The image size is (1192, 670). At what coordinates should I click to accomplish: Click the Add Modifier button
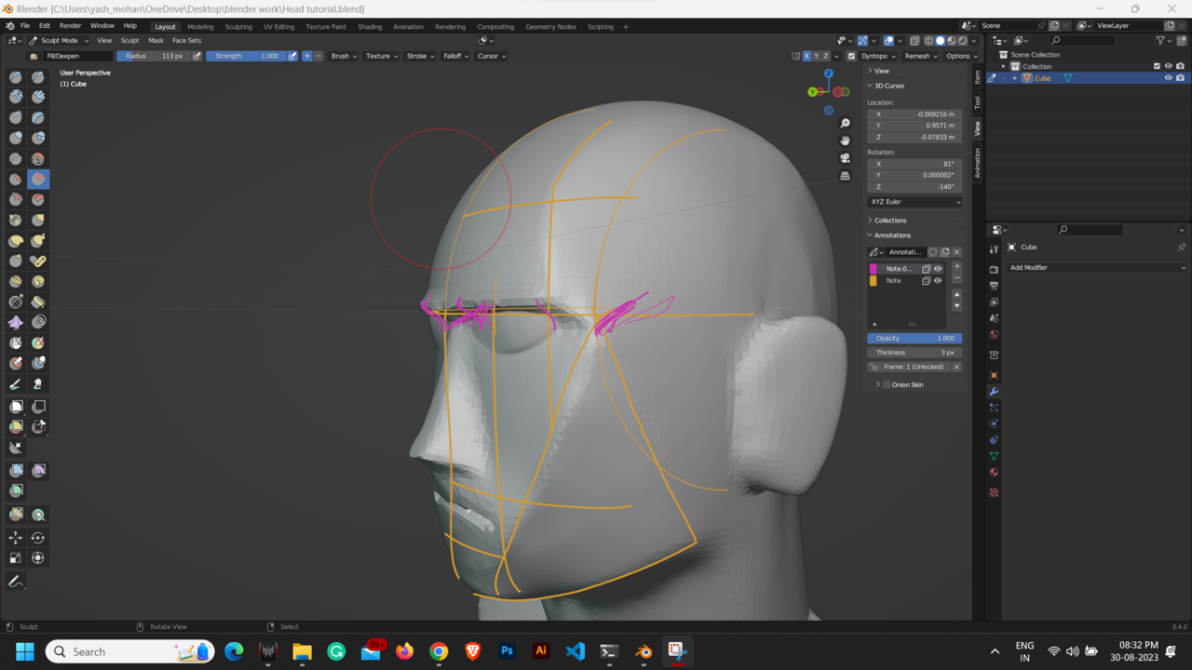1097,267
